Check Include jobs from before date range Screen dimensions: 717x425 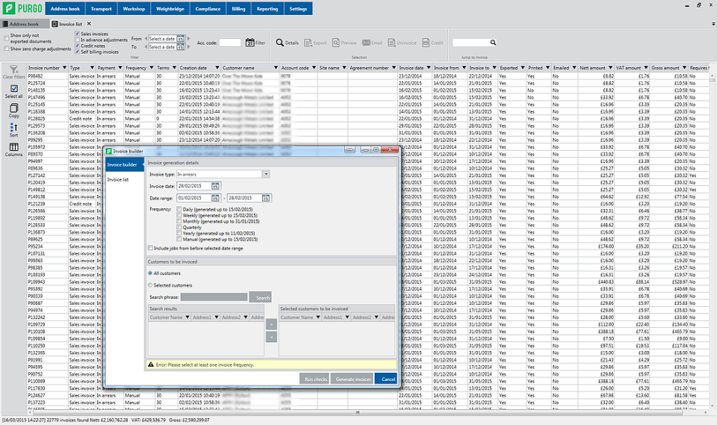point(150,248)
